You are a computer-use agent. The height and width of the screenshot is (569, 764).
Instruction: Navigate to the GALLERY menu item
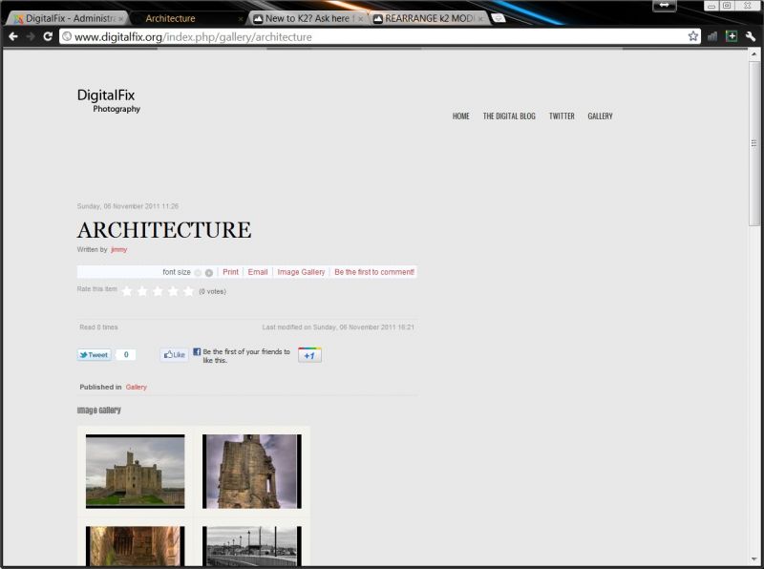tap(601, 116)
